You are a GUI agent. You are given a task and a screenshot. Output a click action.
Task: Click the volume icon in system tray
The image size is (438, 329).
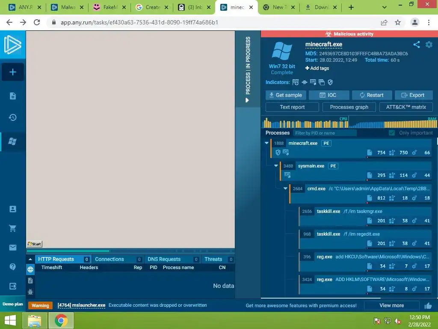[397, 321]
